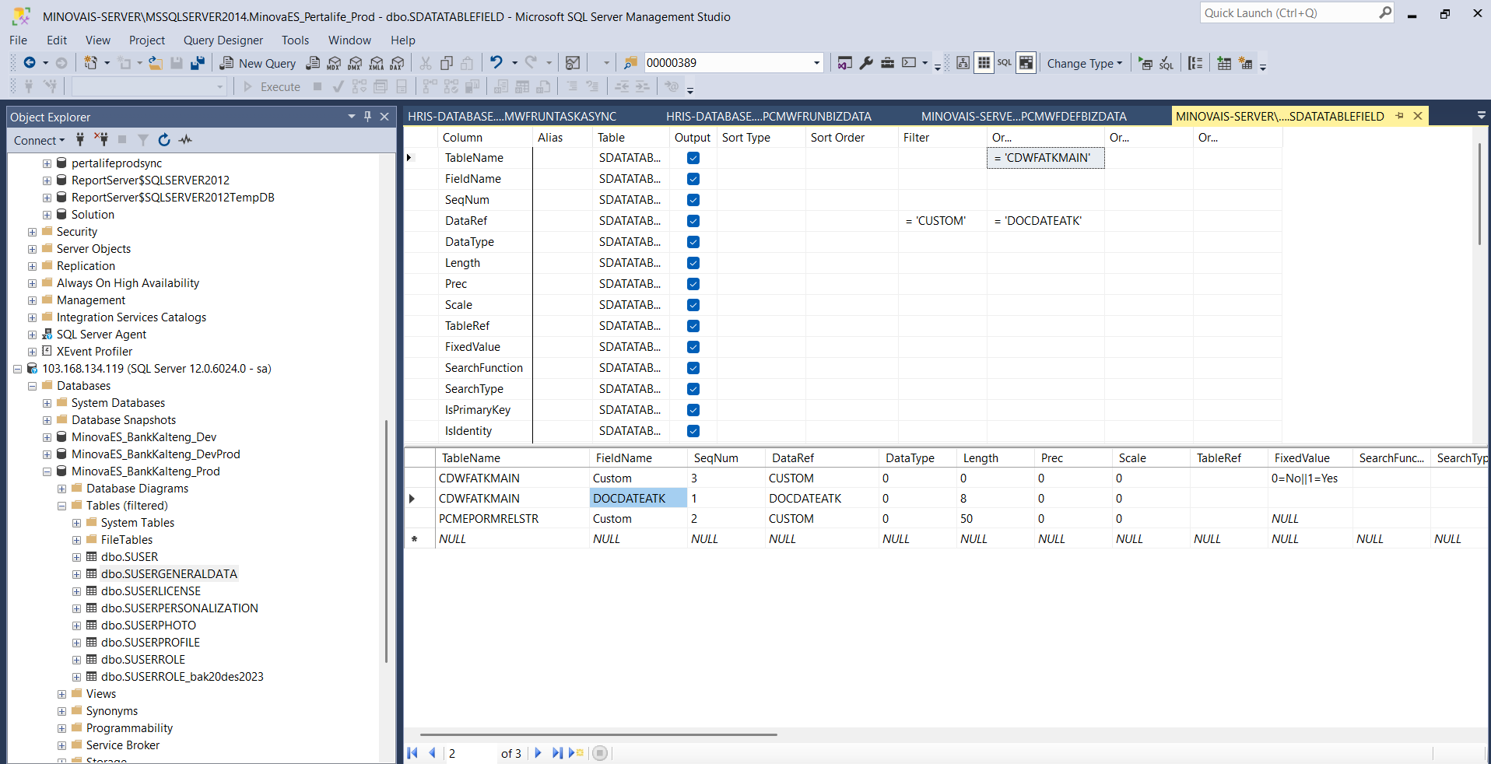Go to previous record arrow

[x=433, y=753]
